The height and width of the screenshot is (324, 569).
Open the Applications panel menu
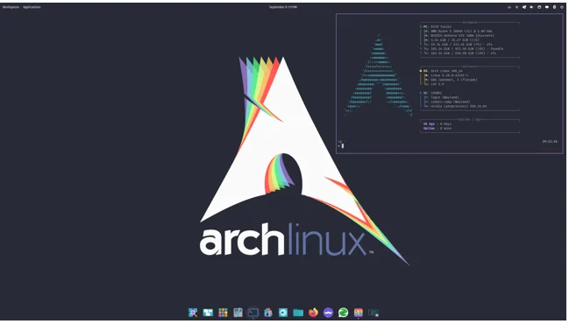click(32, 7)
